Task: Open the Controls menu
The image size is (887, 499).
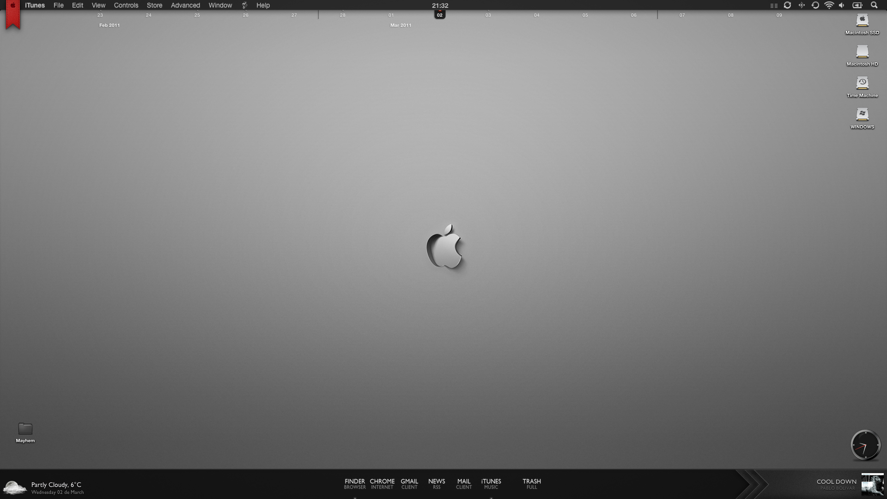Action: point(126,6)
